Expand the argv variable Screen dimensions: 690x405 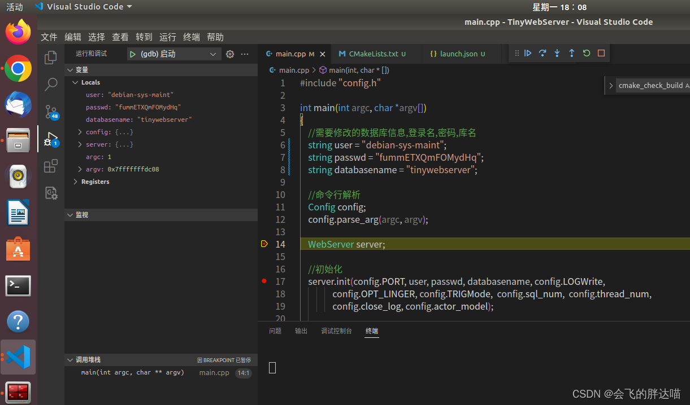[x=80, y=169]
